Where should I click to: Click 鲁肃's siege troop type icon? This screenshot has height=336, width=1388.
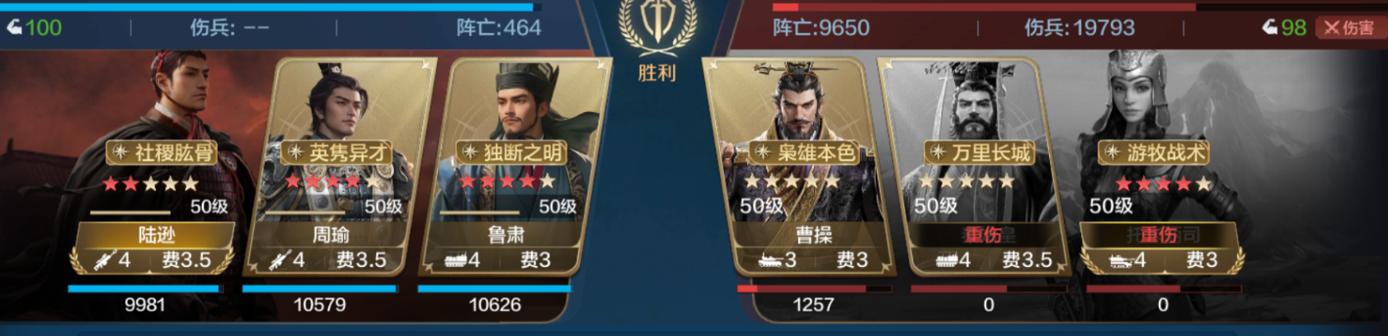(x=456, y=261)
